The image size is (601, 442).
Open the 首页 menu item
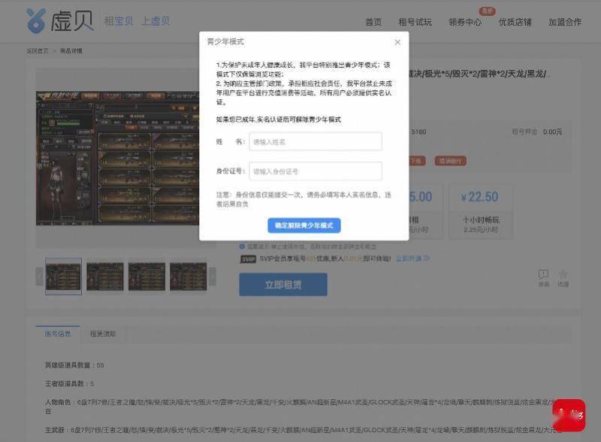pyautogui.click(x=373, y=22)
